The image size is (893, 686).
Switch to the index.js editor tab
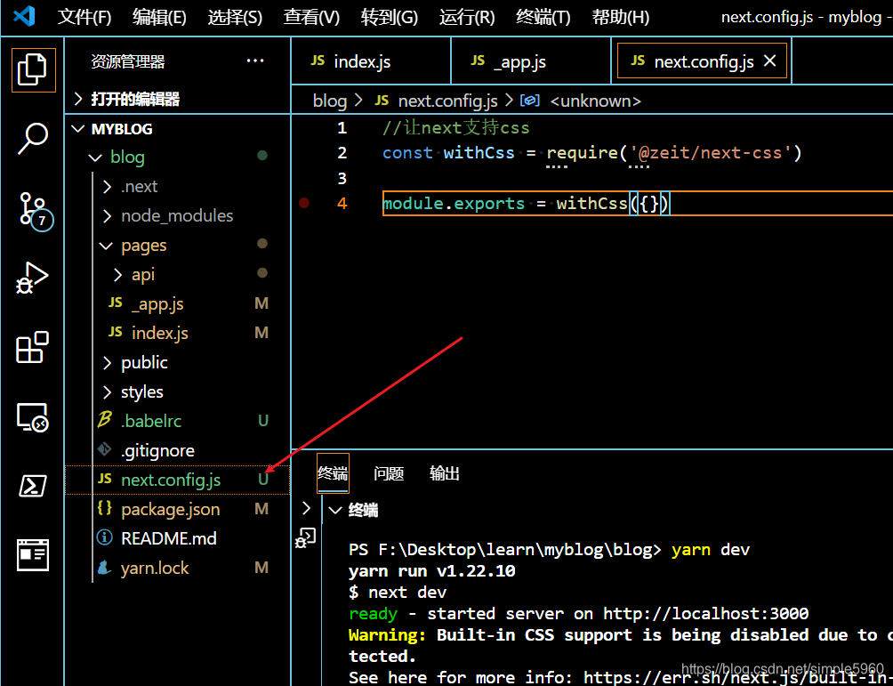click(x=371, y=61)
